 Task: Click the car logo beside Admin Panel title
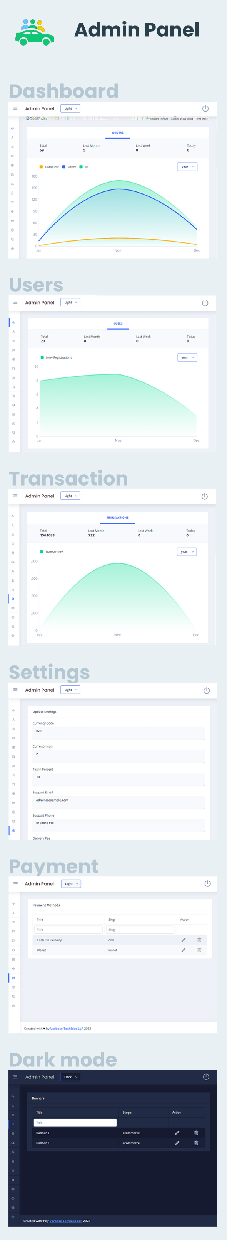[x=34, y=32]
